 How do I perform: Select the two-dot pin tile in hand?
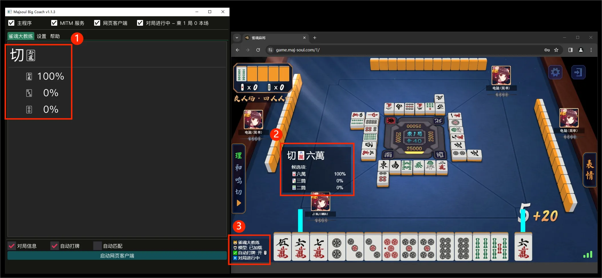(x=336, y=247)
